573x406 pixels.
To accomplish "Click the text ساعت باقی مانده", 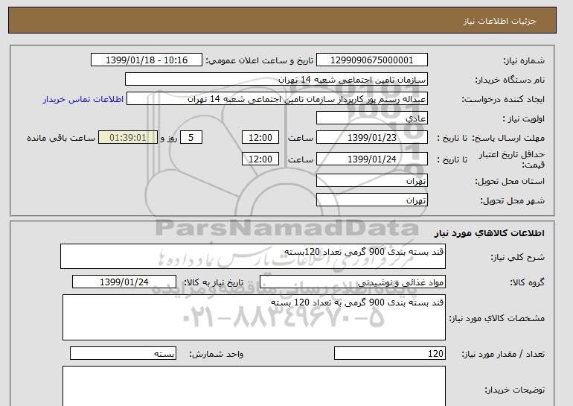I will click(61, 138).
